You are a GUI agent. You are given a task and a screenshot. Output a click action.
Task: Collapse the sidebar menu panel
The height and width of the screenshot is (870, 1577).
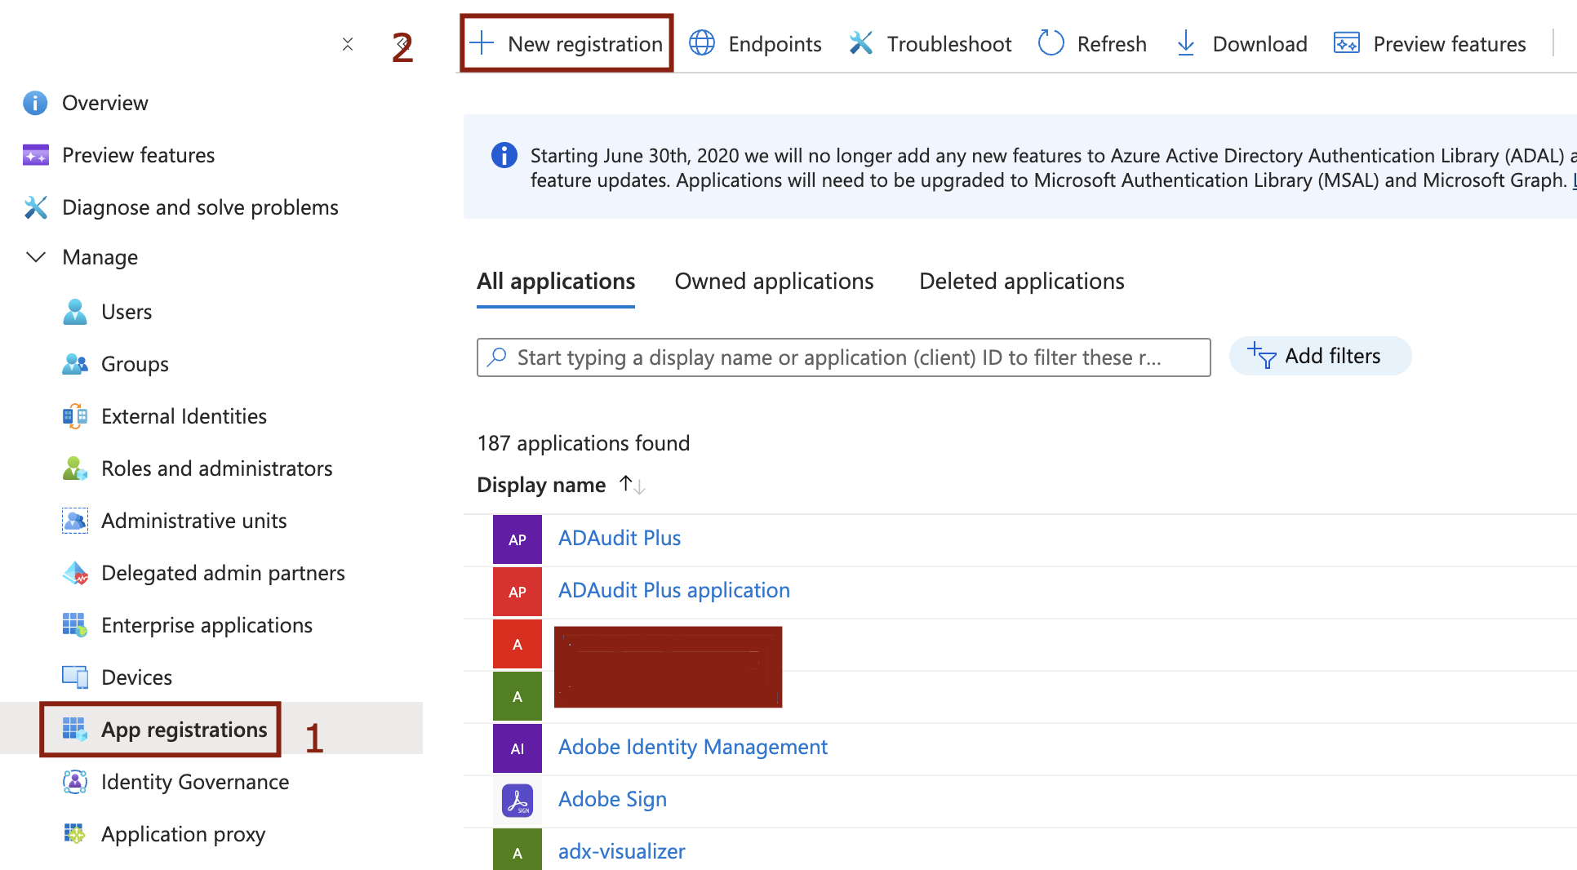402,43
